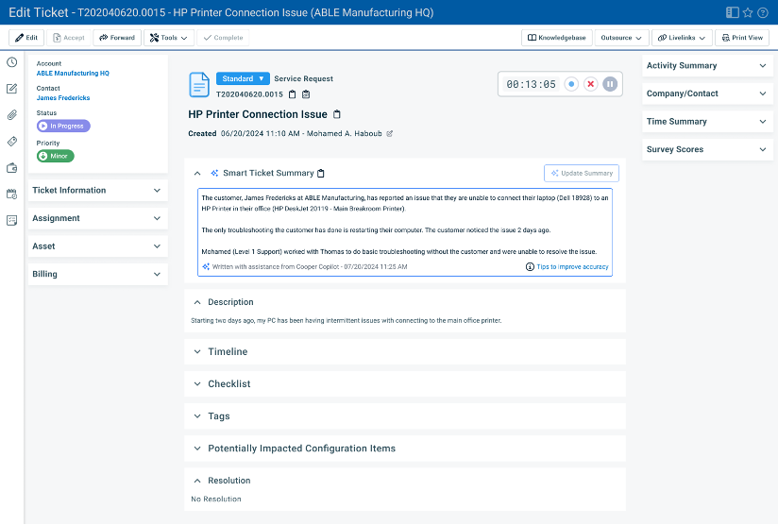Click the Knowledgebase button

(556, 38)
